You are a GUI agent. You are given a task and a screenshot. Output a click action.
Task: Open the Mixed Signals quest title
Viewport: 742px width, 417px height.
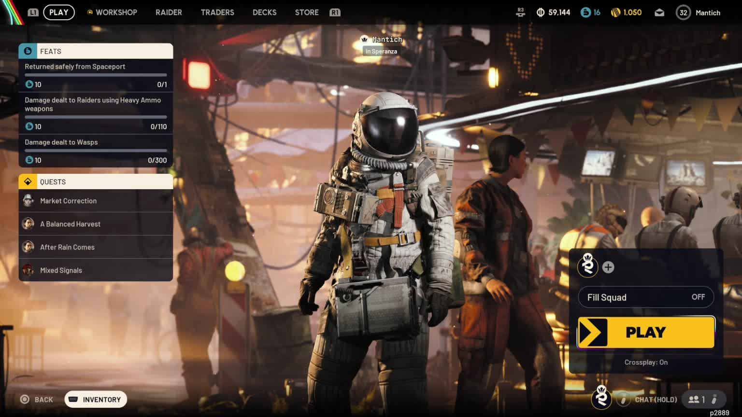(x=61, y=270)
